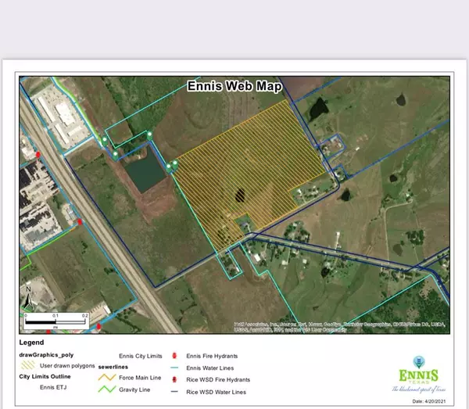Click the Rice WSD Fire Hydrants red icon
The width and height of the screenshot is (469, 409).
pyautogui.click(x=174, y=380)
